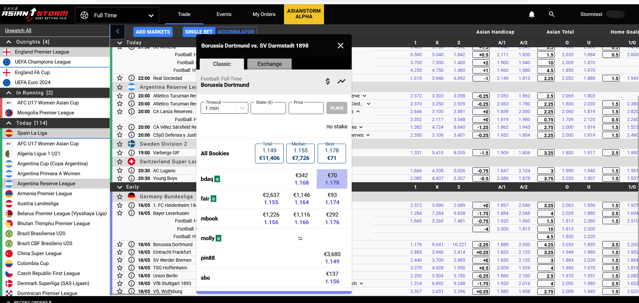Open the Events tab
The image size is (639, 303).
tap(224, 14)
